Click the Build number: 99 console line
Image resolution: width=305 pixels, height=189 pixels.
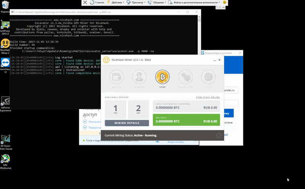pyautogui.click(x=22, y=45)
